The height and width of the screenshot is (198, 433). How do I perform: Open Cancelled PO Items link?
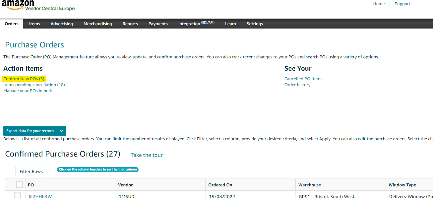[x=303, y=79]
